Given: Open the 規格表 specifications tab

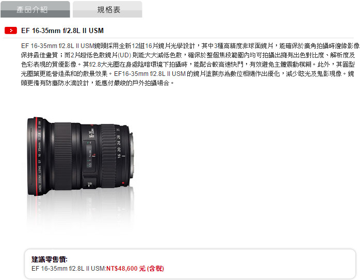Looking at the screenshot, I should tap(107, 9).
